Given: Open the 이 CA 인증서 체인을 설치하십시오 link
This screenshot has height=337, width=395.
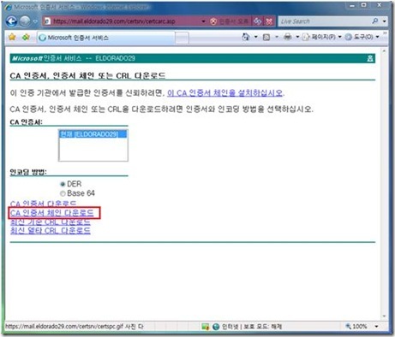Looking at the screenshot, I should click(225, 93).
